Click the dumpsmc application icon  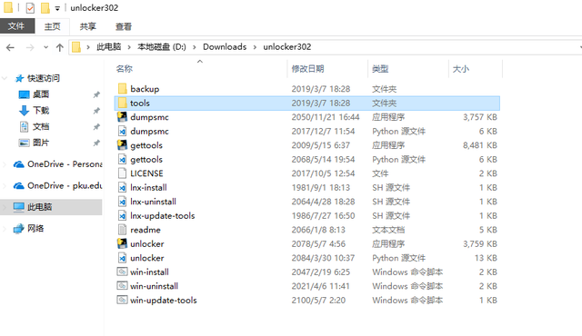click(123, 117)
